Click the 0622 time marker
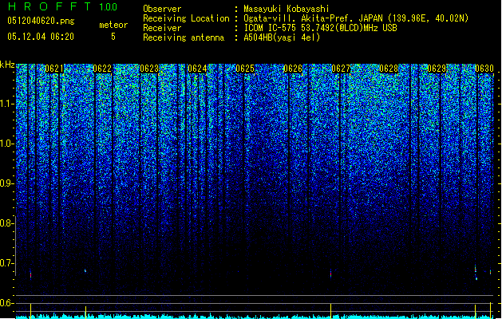This screenshot has height=319, width=502. tap(102, 69)
